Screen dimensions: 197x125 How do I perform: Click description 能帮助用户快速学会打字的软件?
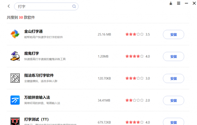[43, 37]
